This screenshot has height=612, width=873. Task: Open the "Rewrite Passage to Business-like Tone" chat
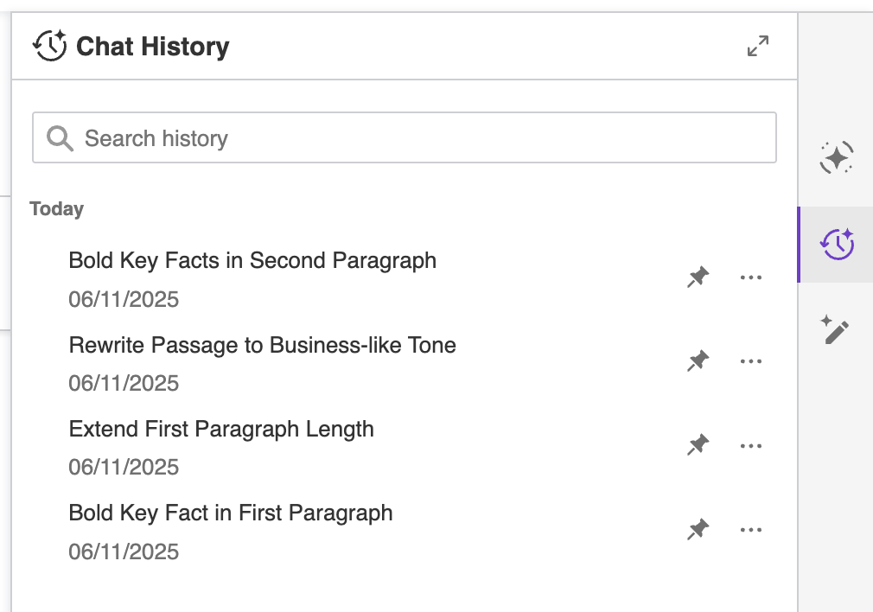262,345
